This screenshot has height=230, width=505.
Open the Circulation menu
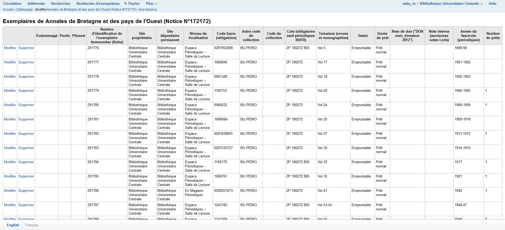click(12, 3)
